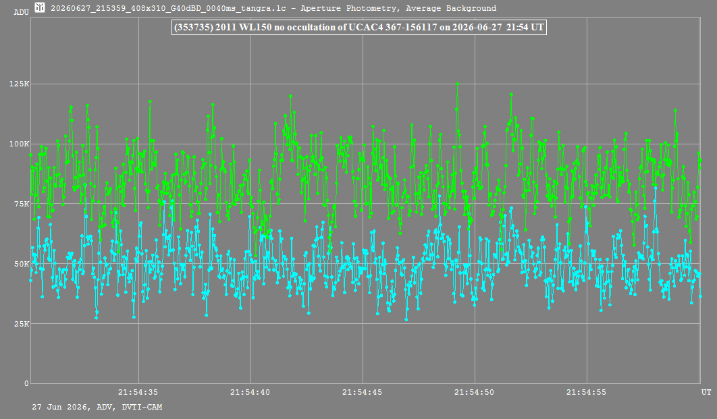Select the UCAC4 367-156117 star designation

tap(393, 28)
